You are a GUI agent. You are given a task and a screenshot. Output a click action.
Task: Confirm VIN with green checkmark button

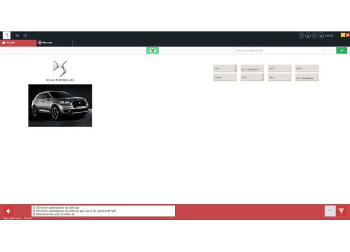pos(341,51)
